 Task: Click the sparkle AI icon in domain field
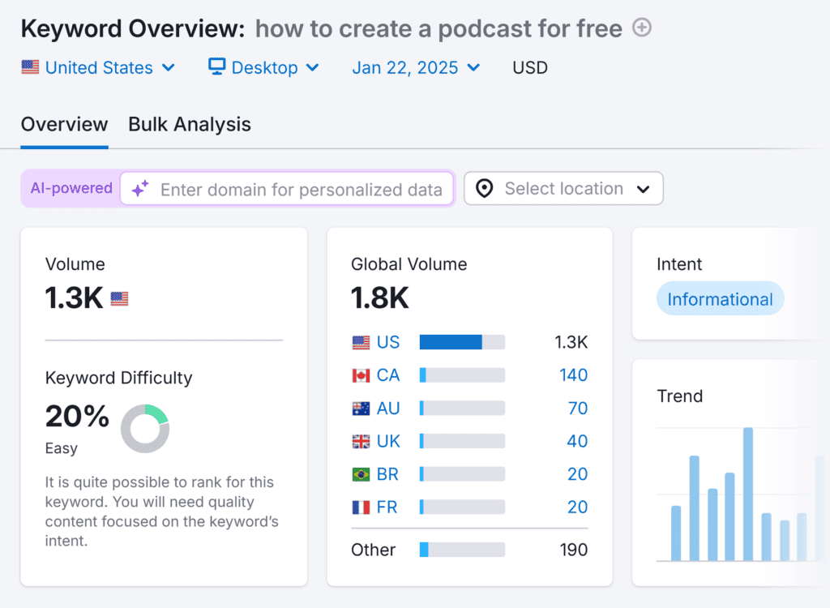click(x=139, y=188)
